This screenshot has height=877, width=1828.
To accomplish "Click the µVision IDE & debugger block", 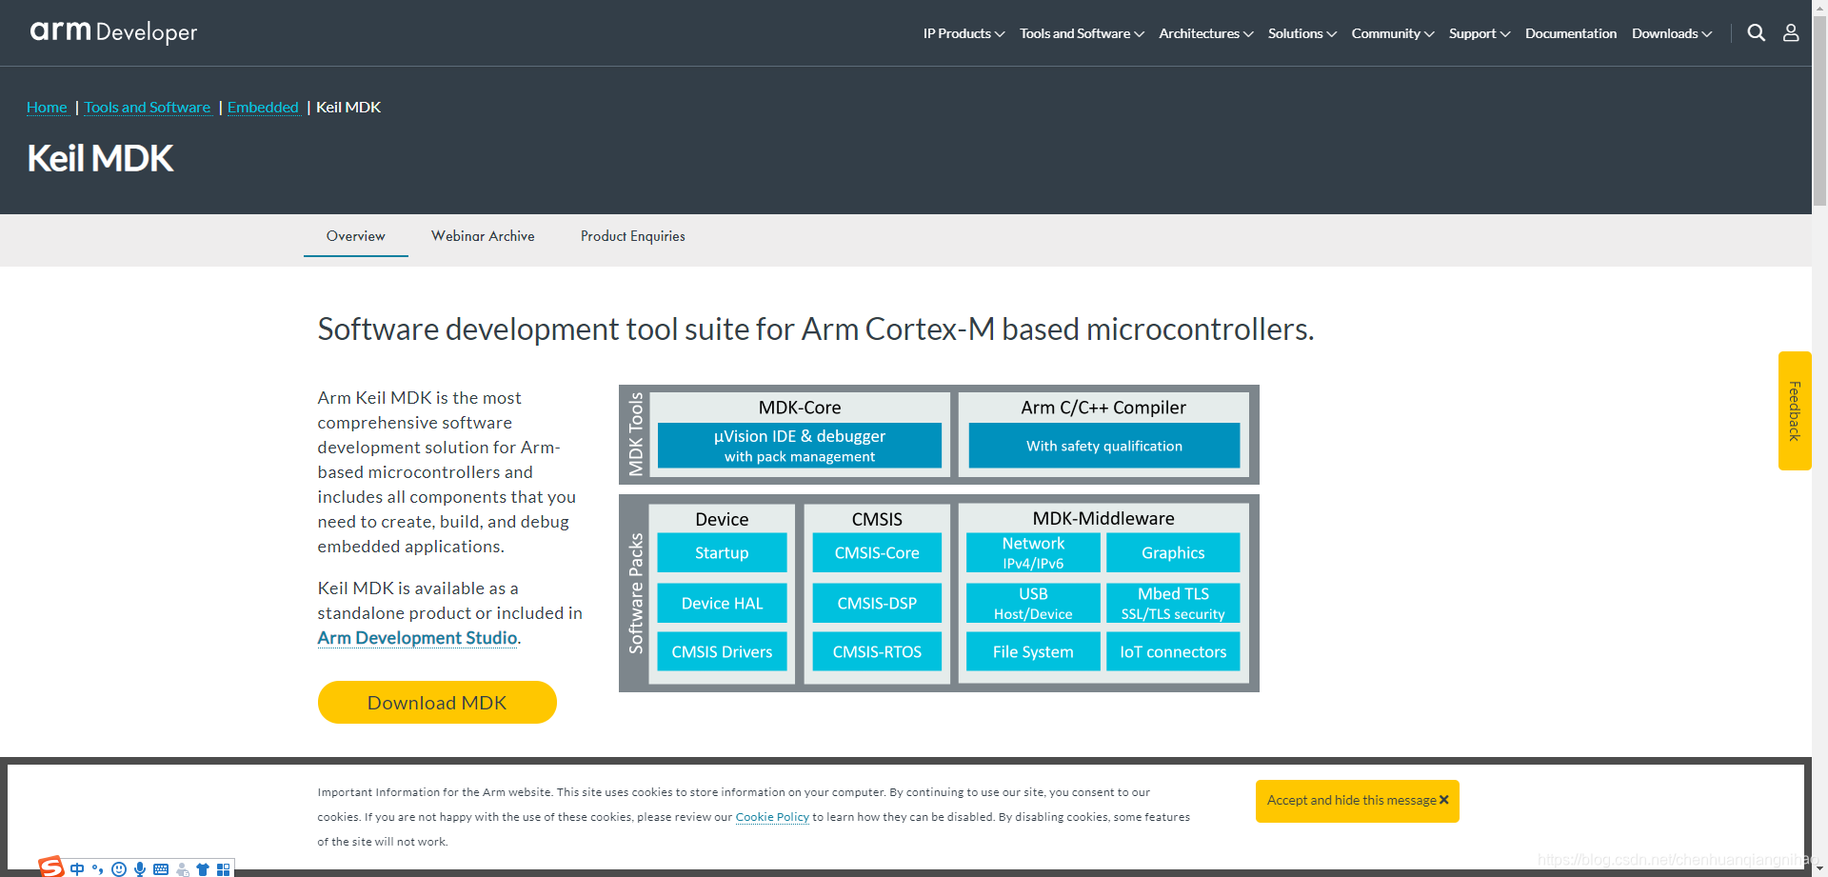I will coord(800,446).
